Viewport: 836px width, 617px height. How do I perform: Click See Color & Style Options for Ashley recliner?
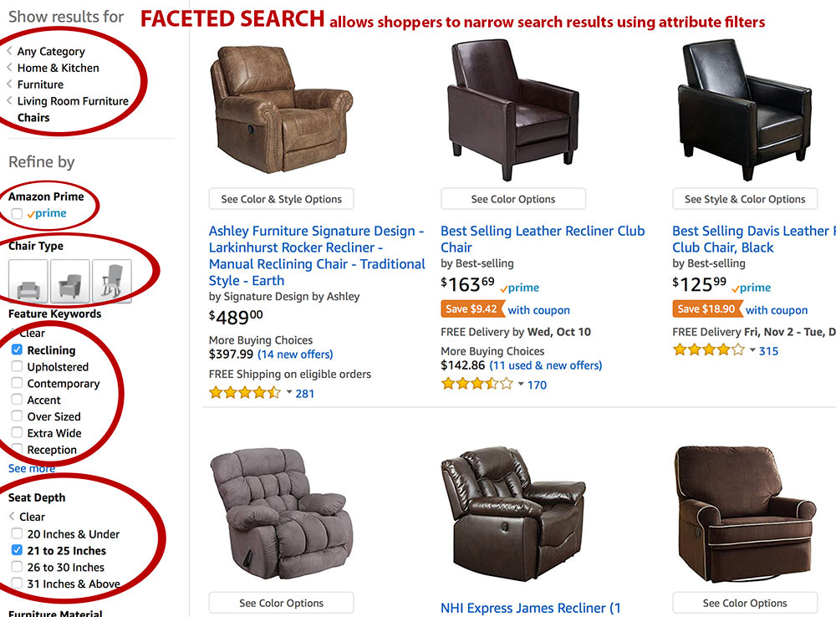[x=281, y=199]
